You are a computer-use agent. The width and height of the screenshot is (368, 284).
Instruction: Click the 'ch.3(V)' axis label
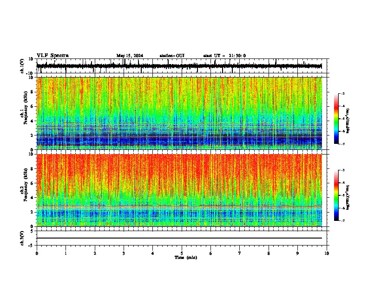tap(22, 238)
